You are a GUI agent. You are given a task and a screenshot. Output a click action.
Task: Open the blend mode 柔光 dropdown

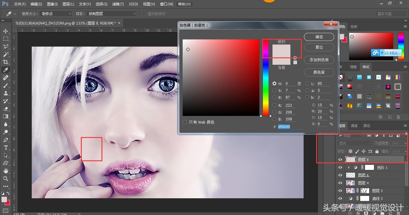coord(354,144)
